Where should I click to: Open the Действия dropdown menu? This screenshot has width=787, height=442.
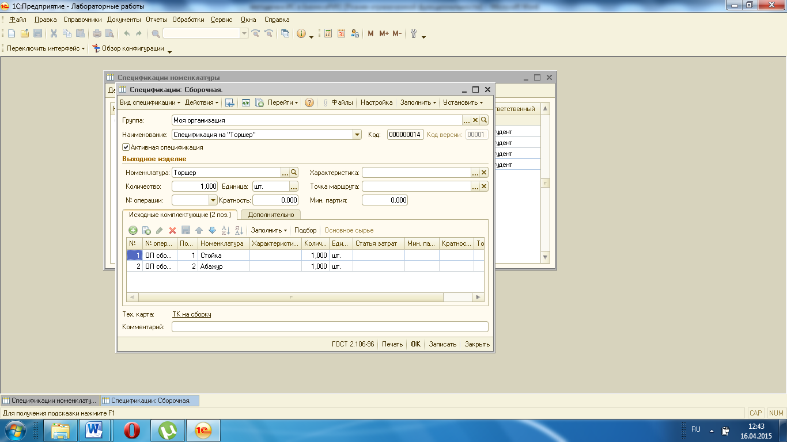pyautogui.click(x=202, y=102)
